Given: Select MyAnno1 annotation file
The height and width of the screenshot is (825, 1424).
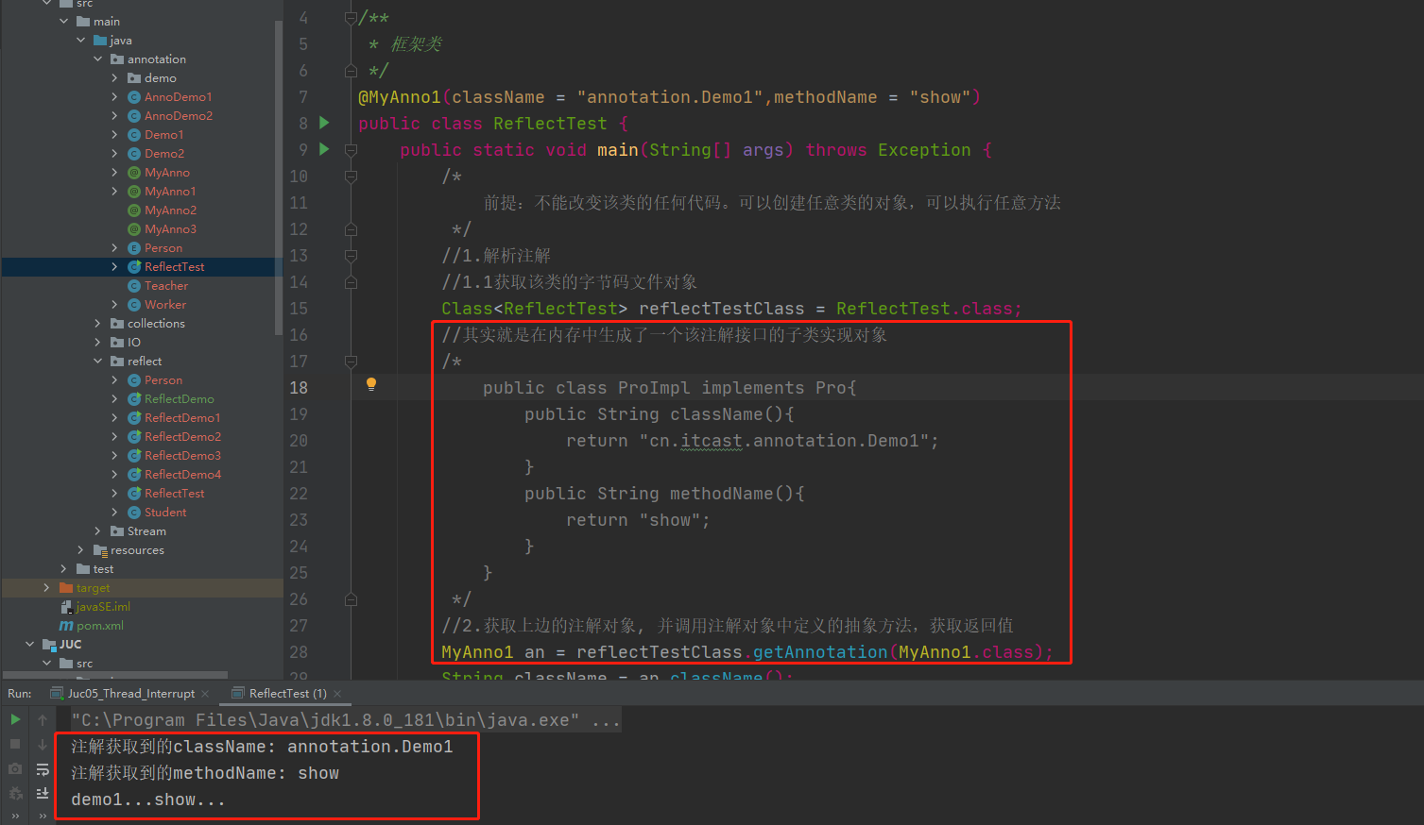Looking at the screenshot, I should pyautogui.click(x=169, y=191).
